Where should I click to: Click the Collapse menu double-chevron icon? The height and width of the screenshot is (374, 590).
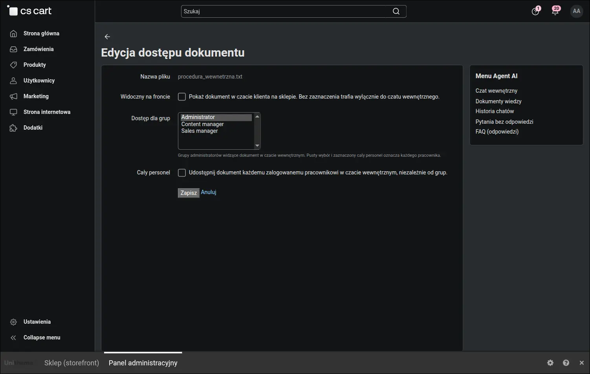click(13, 337)
